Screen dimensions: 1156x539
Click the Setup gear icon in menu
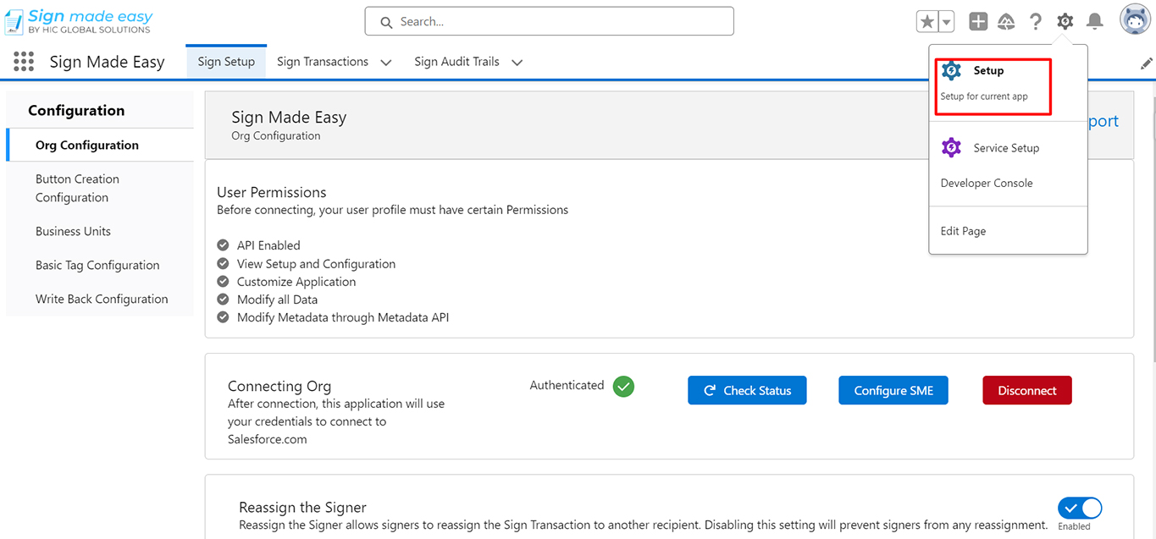click(x=952, y=70)
